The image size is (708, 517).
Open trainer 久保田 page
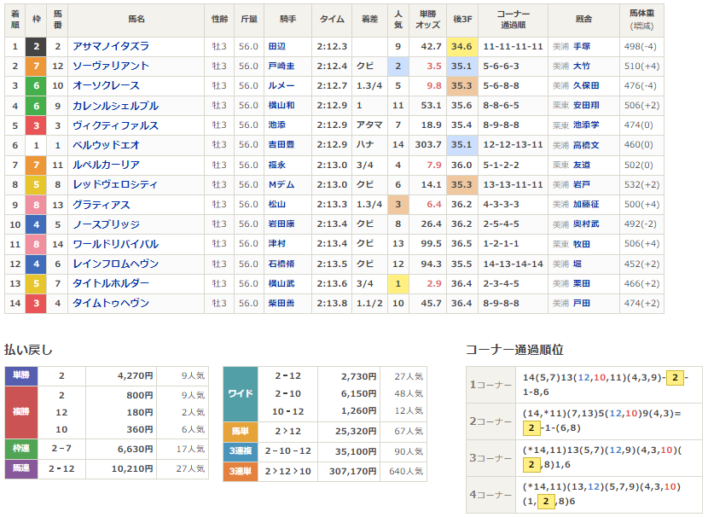click(x=586, y=86)
